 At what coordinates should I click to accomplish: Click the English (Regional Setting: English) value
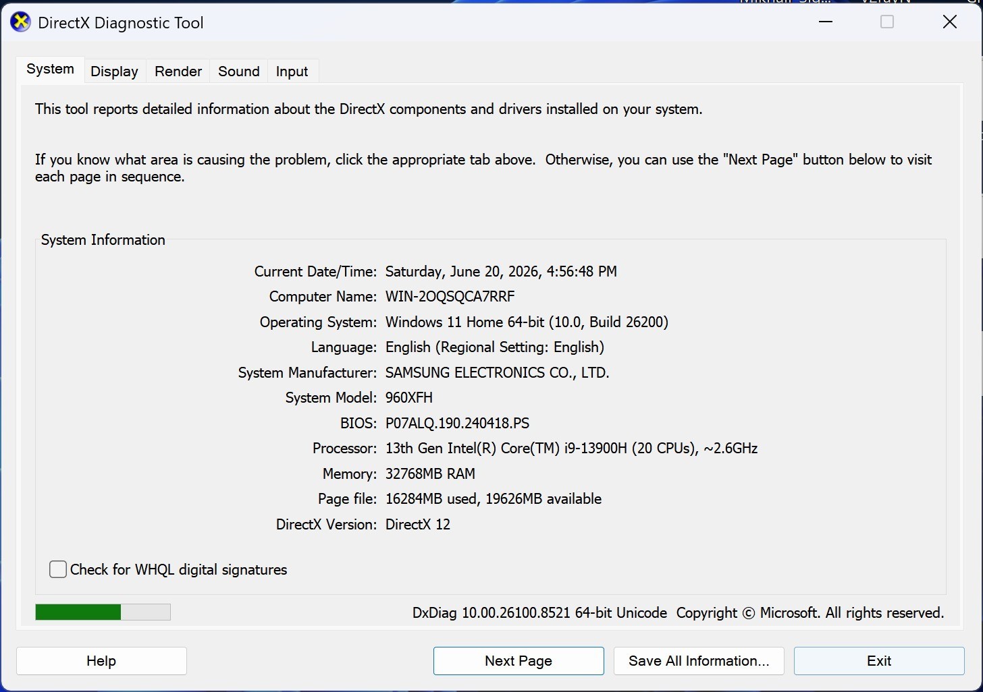[494, 347]
